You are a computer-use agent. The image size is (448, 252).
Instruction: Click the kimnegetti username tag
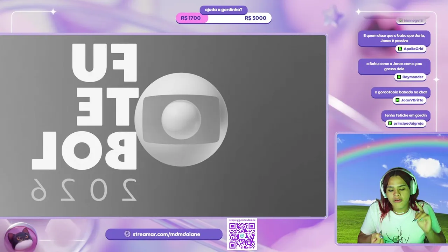click(x=411, y=21)
